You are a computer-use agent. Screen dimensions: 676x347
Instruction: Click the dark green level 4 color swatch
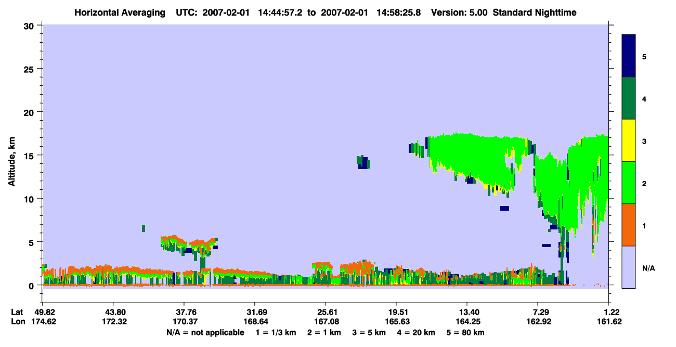[x=629, y=98]
